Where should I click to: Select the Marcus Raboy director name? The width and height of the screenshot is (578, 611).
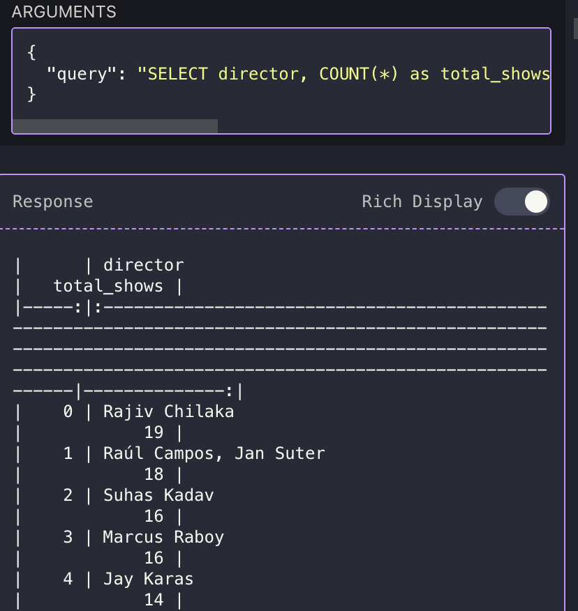point(163,537)
